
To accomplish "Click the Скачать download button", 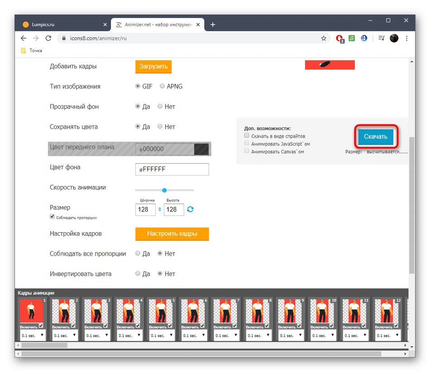I will [376, 136].
